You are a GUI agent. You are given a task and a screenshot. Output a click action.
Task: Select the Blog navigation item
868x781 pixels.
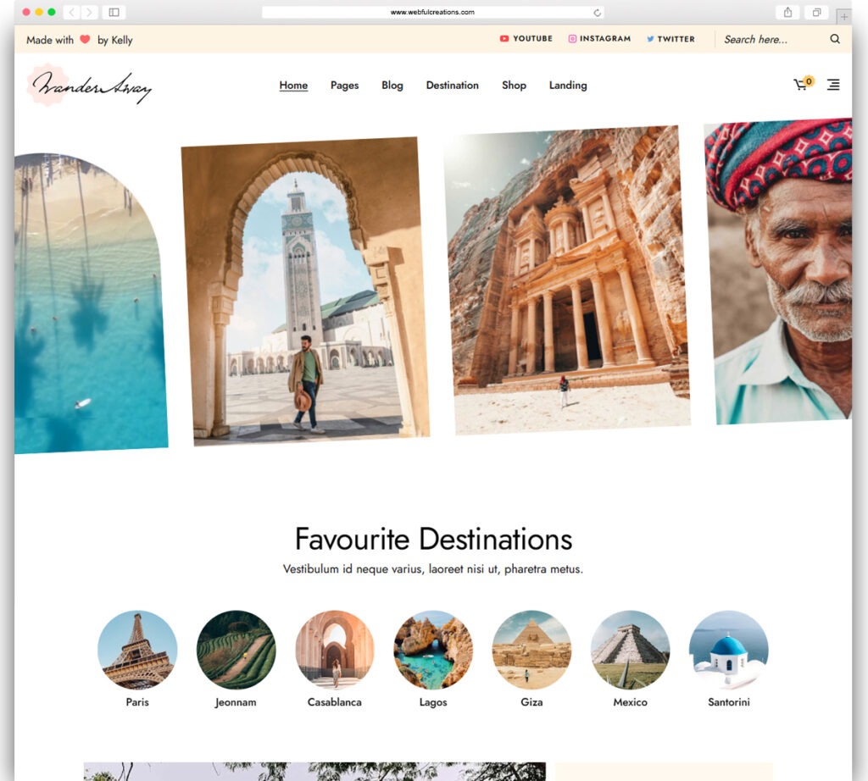coord(392,86)
